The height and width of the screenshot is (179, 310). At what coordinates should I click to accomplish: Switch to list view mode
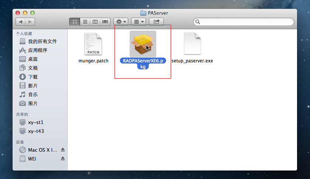click(85, 22)
